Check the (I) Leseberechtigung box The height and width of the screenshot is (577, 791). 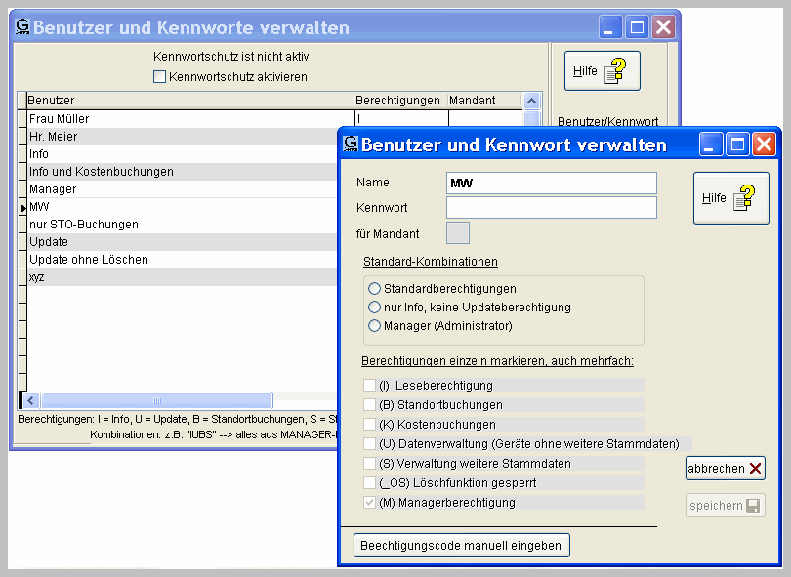tap(370, 386)
